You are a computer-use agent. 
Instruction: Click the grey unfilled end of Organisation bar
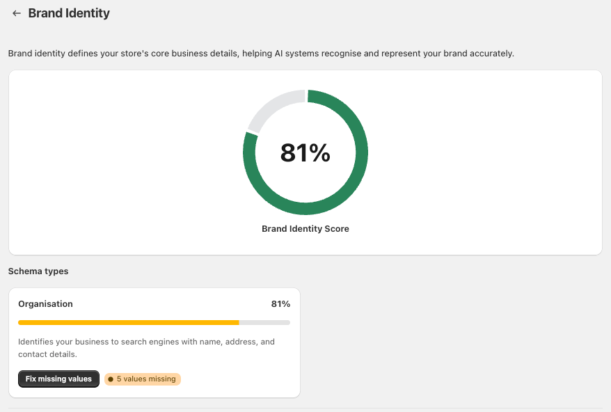(x=264, y=323)
